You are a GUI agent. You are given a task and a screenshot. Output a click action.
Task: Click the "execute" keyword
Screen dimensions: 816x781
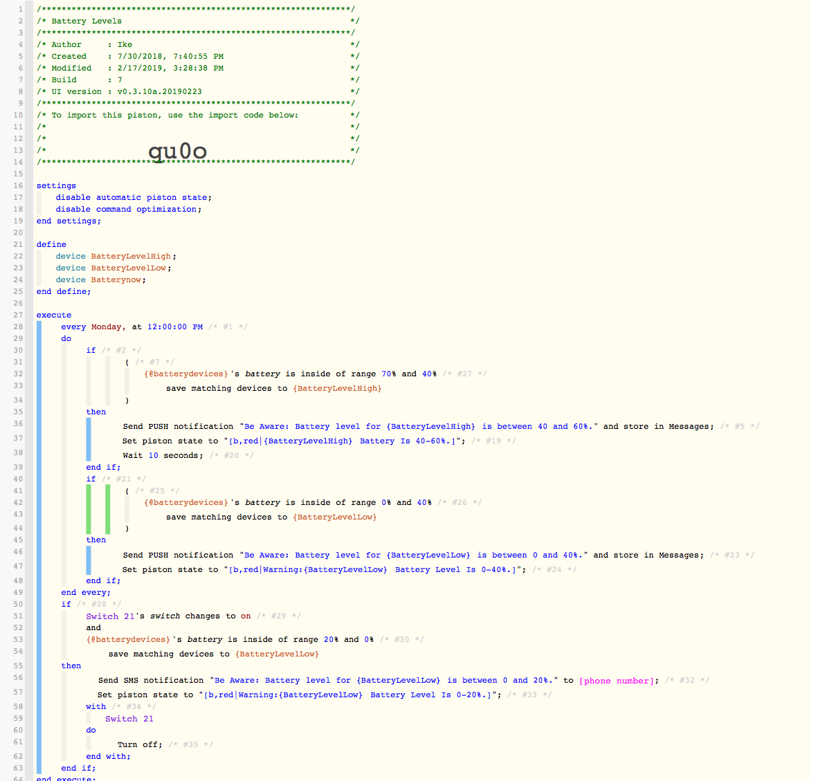click(x=54, y=315)
